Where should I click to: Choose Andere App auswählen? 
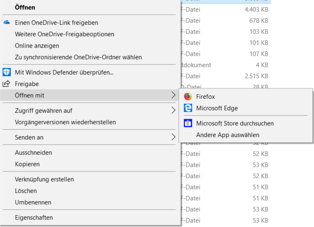228,135
